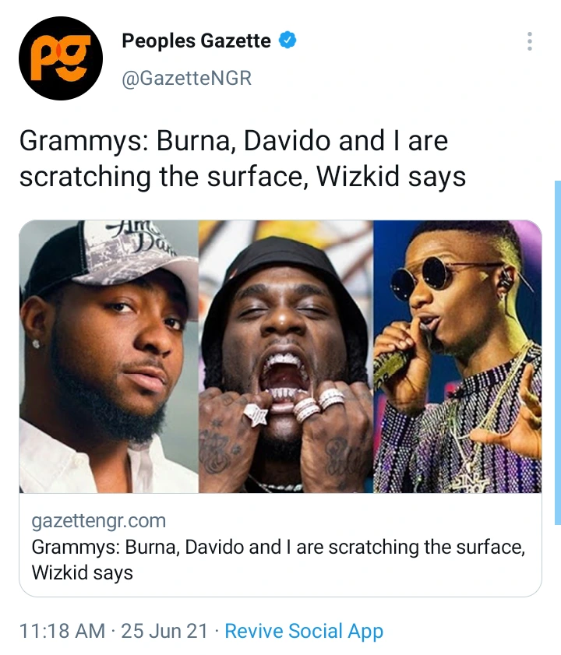Open the Wizkid photo with microphone
Viewport: 561px width, 655px height.
(457, 357)
